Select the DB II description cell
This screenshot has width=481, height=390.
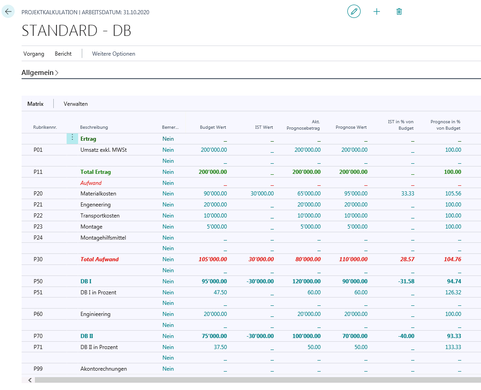[x=87, y=336]
